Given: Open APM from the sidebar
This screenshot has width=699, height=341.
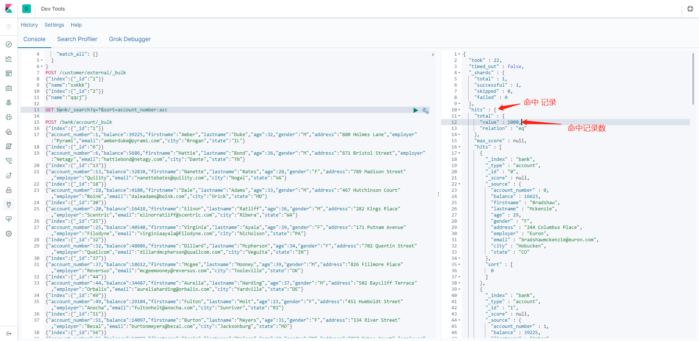Looking at the screenshot, I should click(x=9, y=161).
